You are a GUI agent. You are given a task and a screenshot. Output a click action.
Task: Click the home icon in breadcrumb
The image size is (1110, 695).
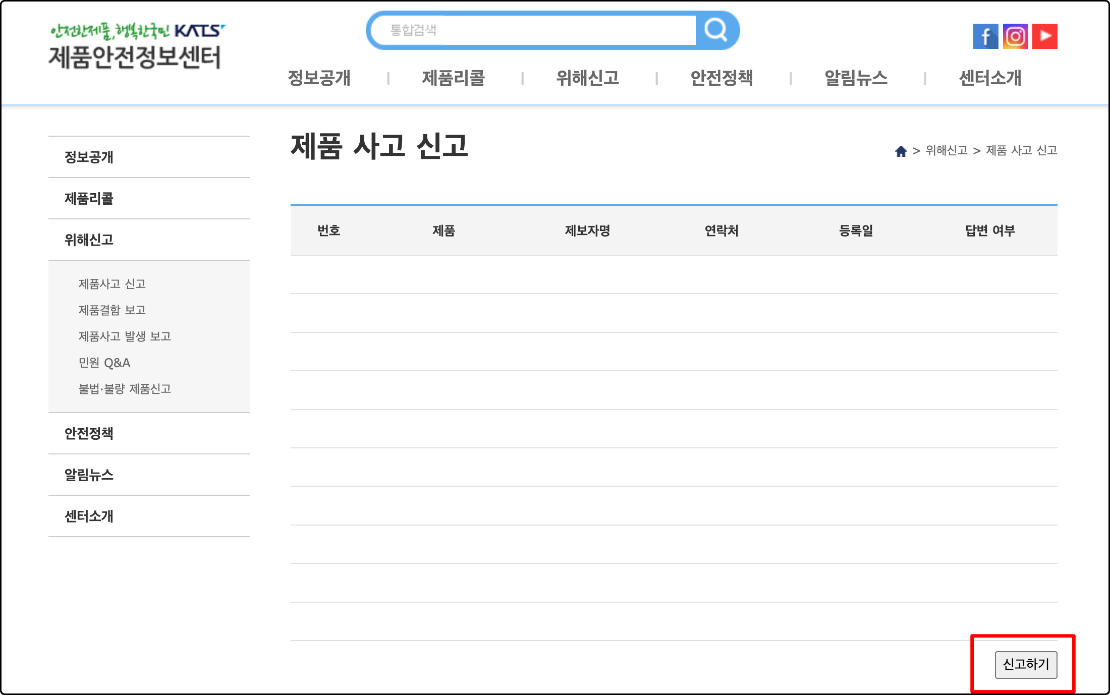(x=901, y=151)
